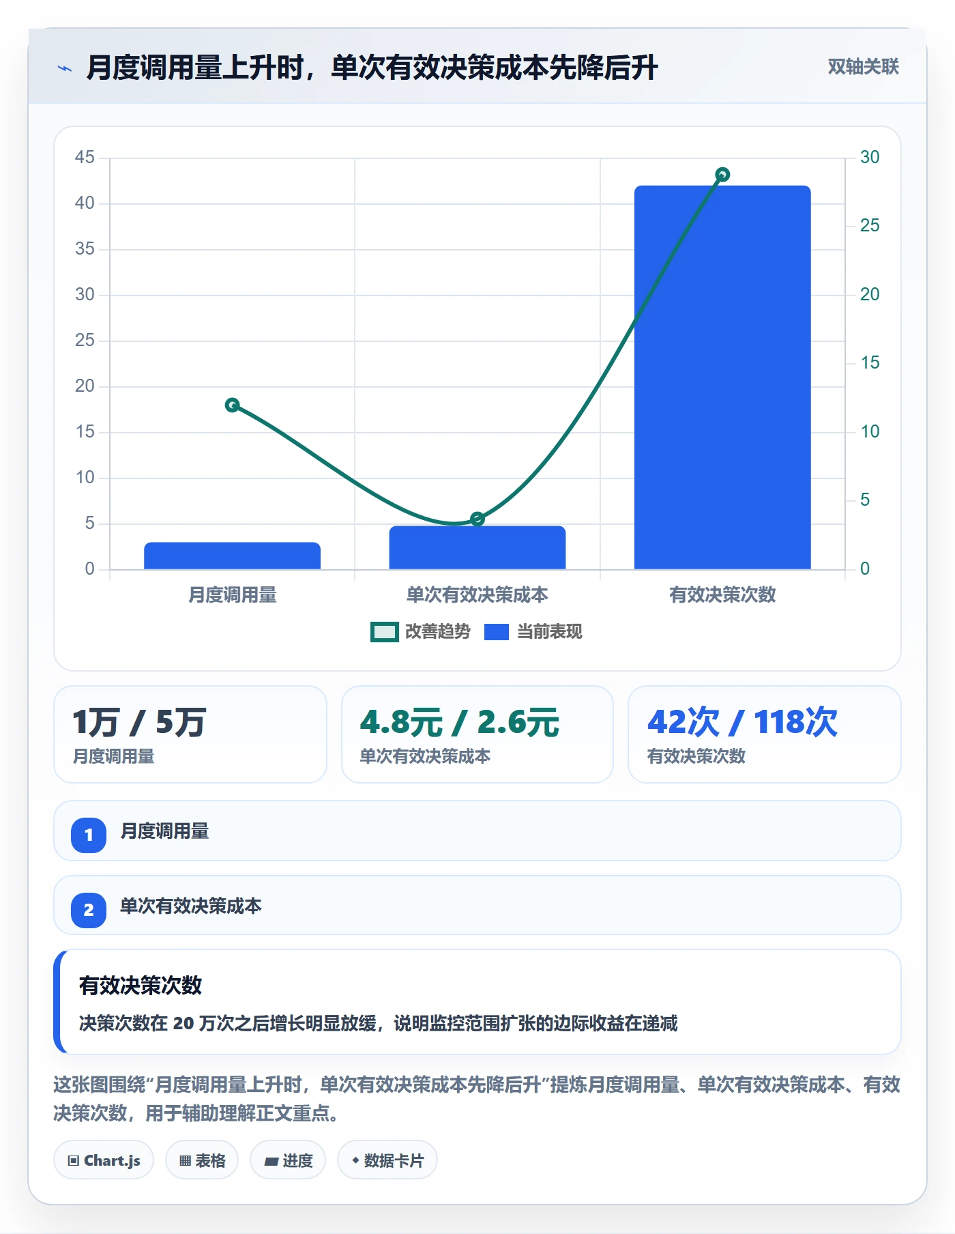Image resolution: width=955 pixels, height=1234 pixels.
Task: Click the 单次有效决策成本 x-axis label
Action: pos(477,595)
